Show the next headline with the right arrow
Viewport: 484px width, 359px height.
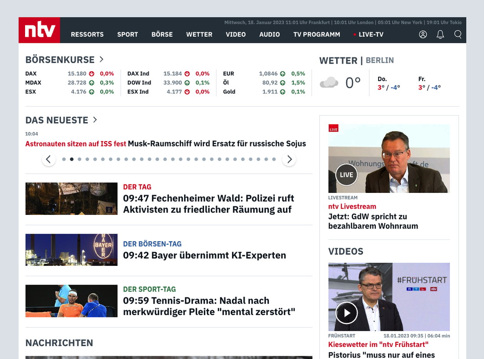click(x=289, y=159)
